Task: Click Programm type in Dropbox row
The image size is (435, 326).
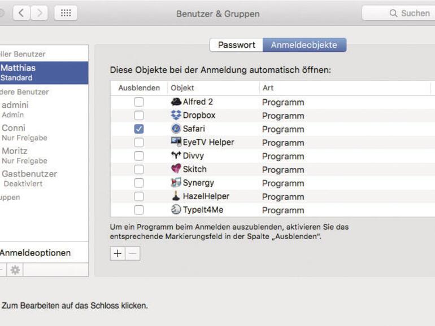Action: click(283, 116)
